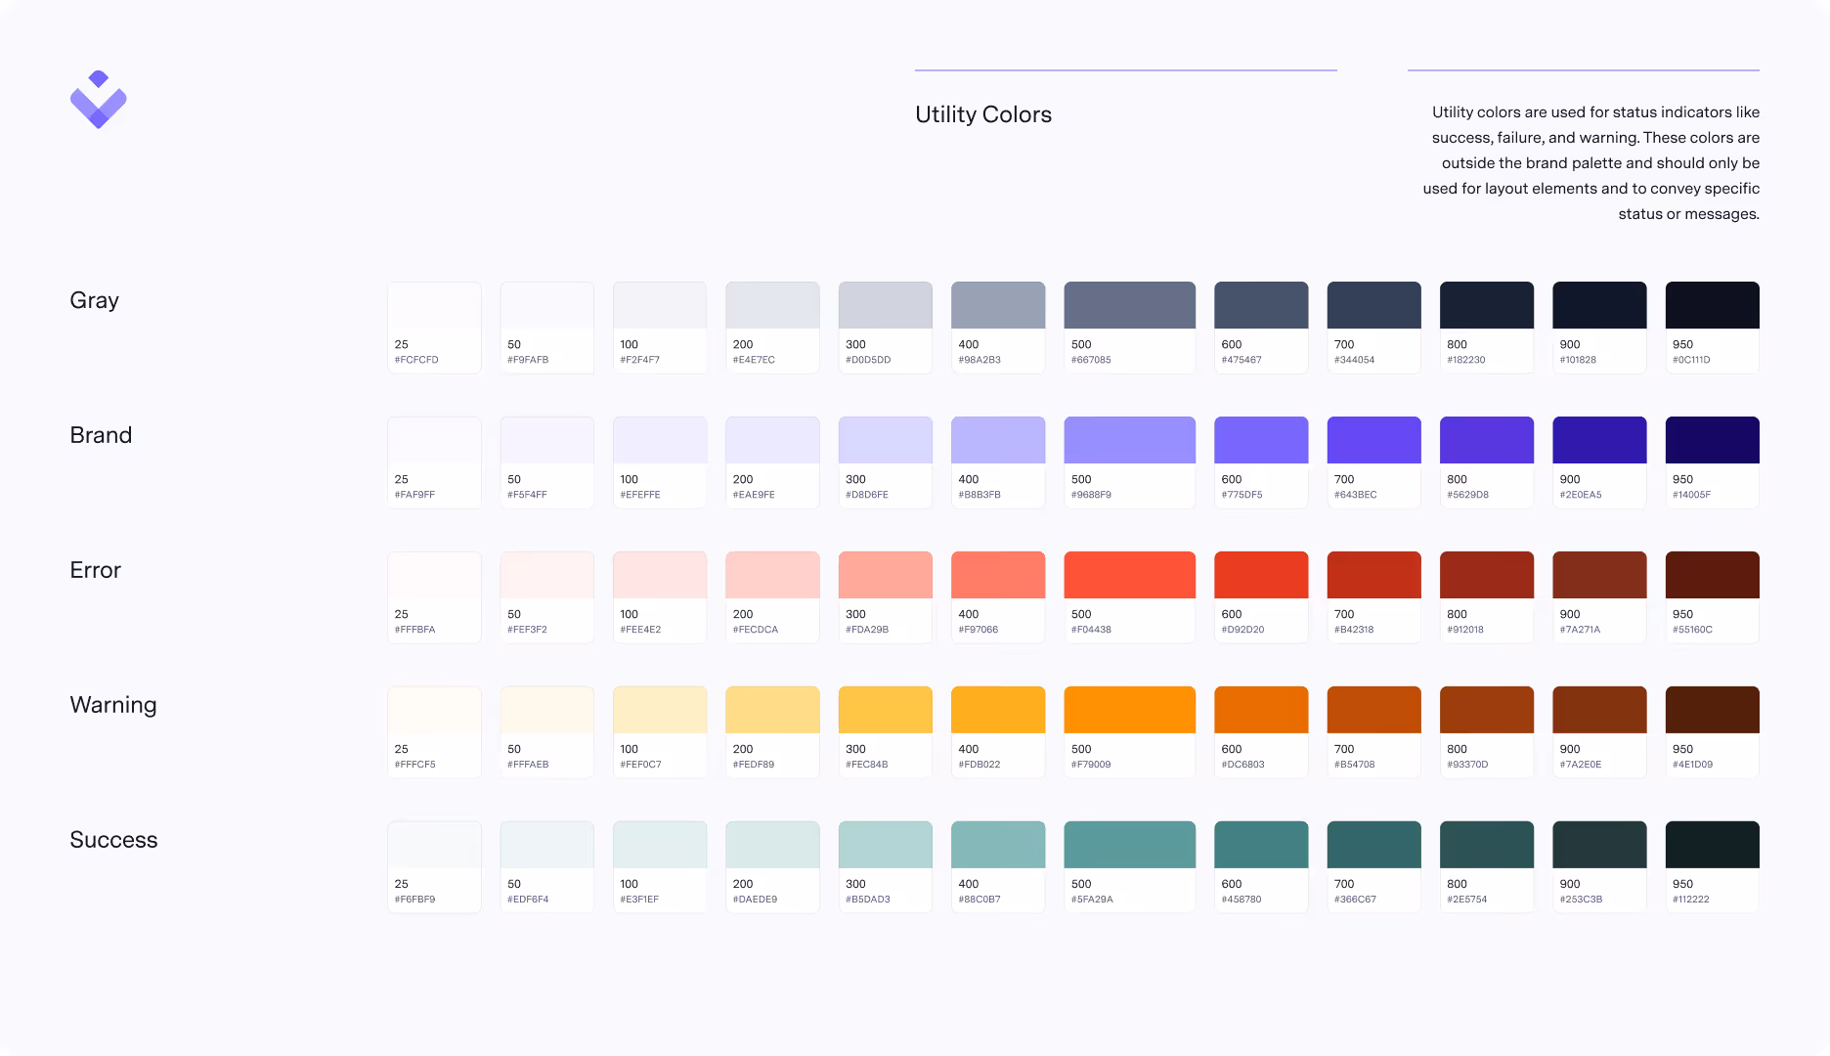Image resolution: width=1830 pixels, height=1056 pixels.
Task: Pick the Gray 950 swatch #0C111D
Action: [x=1712, y=328]
